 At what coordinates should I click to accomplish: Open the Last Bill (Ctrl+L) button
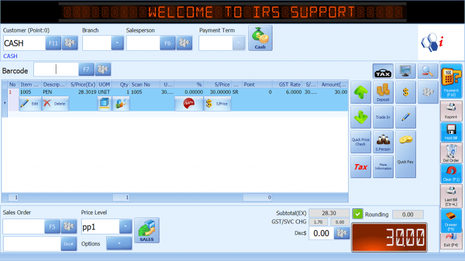click(x=451, y=196)
